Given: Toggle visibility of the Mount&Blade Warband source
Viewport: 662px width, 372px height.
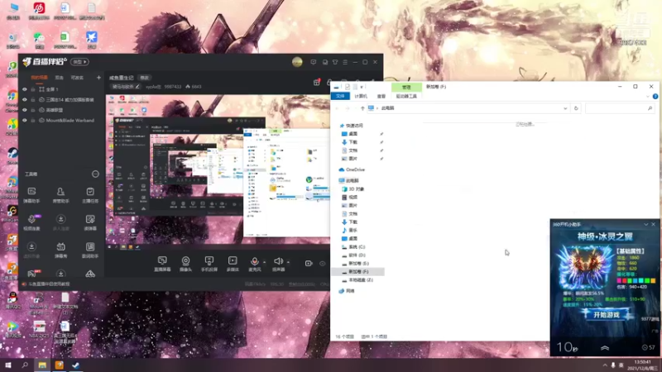Looking at the screenshot, I should (25, 121).
